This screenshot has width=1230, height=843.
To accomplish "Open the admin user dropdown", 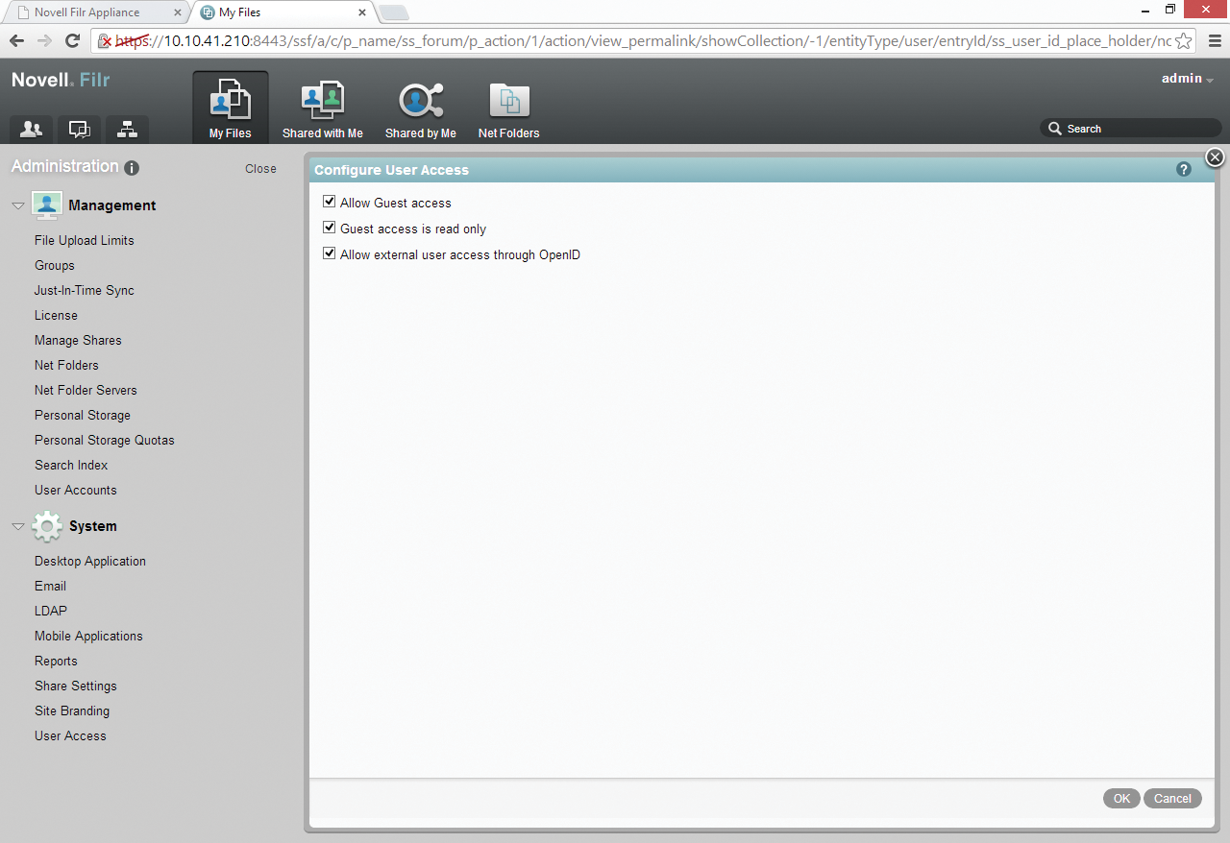I will coord(1186,79).
